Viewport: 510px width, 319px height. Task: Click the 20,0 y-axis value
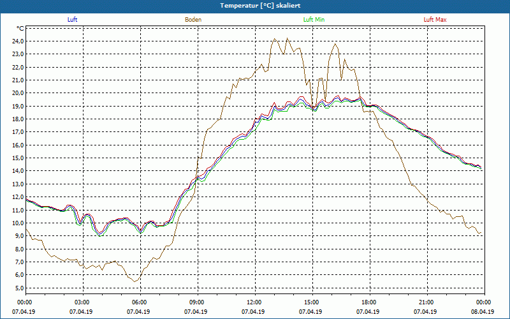[x=18, y=93]
